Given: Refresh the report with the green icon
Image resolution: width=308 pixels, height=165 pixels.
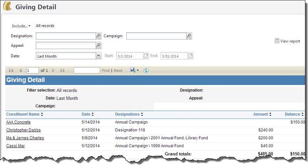Looking at the screenshot, I should (146, 70).
